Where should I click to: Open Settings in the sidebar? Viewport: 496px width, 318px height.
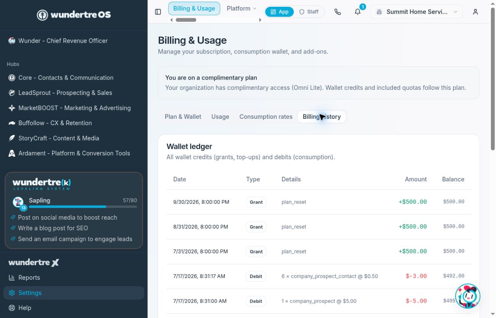(x=74, y=293)
